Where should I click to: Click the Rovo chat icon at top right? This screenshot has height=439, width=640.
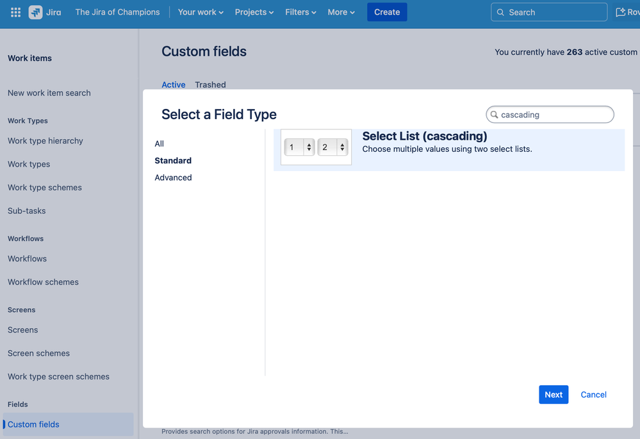pyautogui.click(x=620, y=12)
